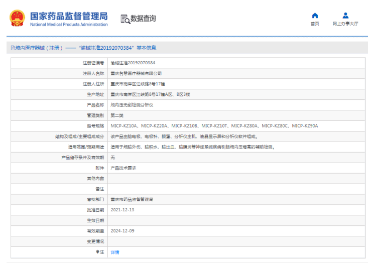374x263 pixels.
Task: Select production address ending A区、B区3楼
Action: tap(150, 94)
